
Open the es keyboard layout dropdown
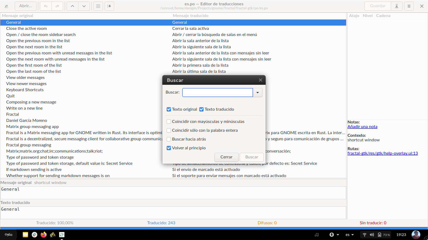tap(350, 235)
